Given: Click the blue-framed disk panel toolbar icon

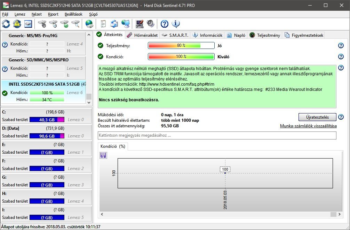Looking at the screenshot, I should [x=28, y=24].
